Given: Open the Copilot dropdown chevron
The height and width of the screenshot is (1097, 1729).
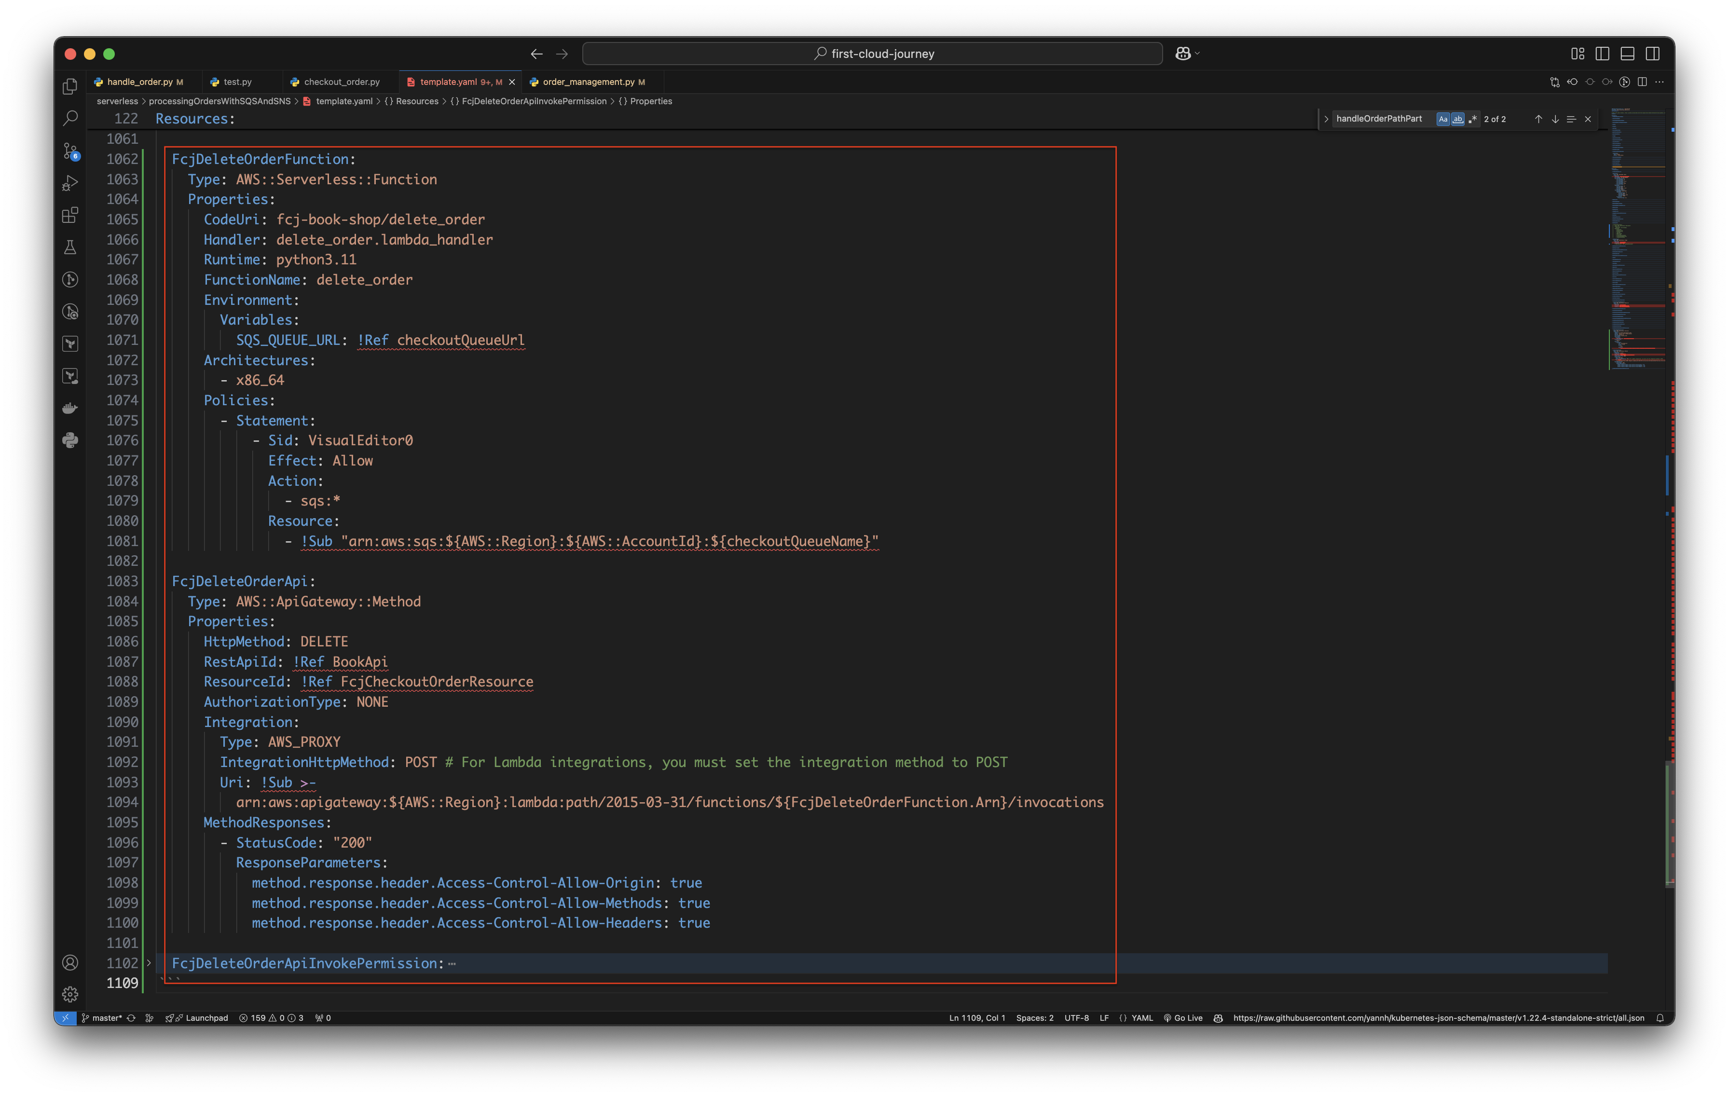Looking at the screenshot, I should [x=1197, y=54].
